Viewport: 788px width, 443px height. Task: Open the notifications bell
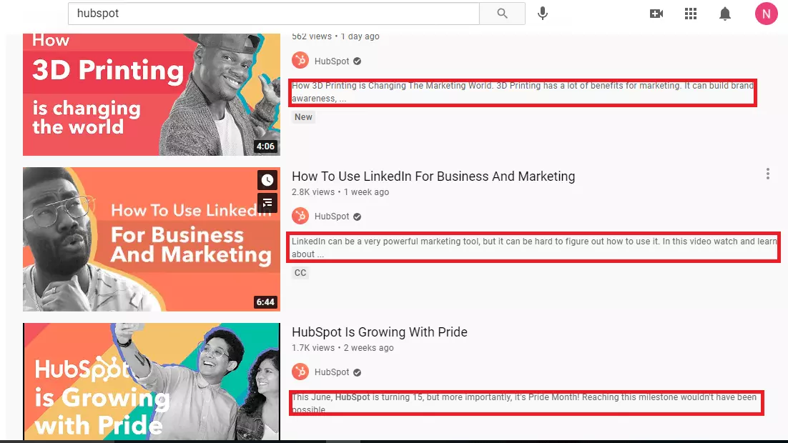click(725, 14)
